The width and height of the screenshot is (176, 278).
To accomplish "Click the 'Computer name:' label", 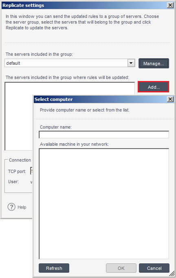I will coord(56,127).
